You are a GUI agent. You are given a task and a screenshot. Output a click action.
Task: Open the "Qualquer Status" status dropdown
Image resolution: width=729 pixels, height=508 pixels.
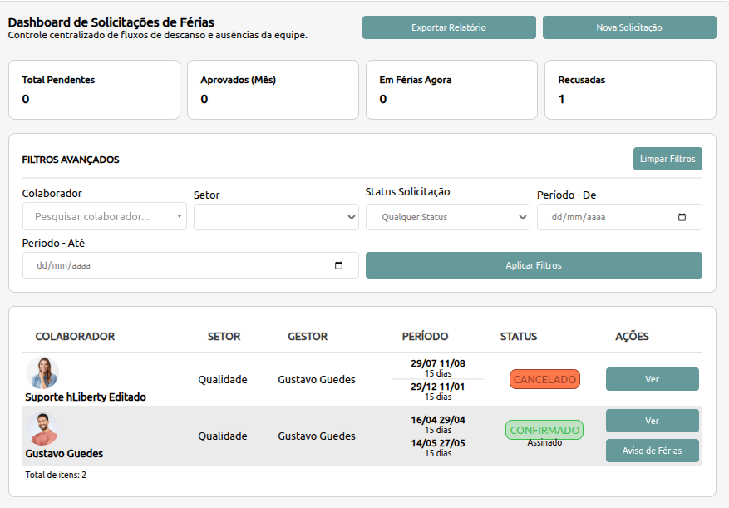pyautogui.click(x=447, y=217)
